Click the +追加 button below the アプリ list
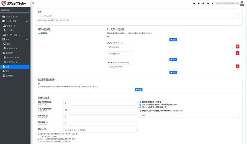The width and height of the screenshot is (247, 144). click(173, 59)
